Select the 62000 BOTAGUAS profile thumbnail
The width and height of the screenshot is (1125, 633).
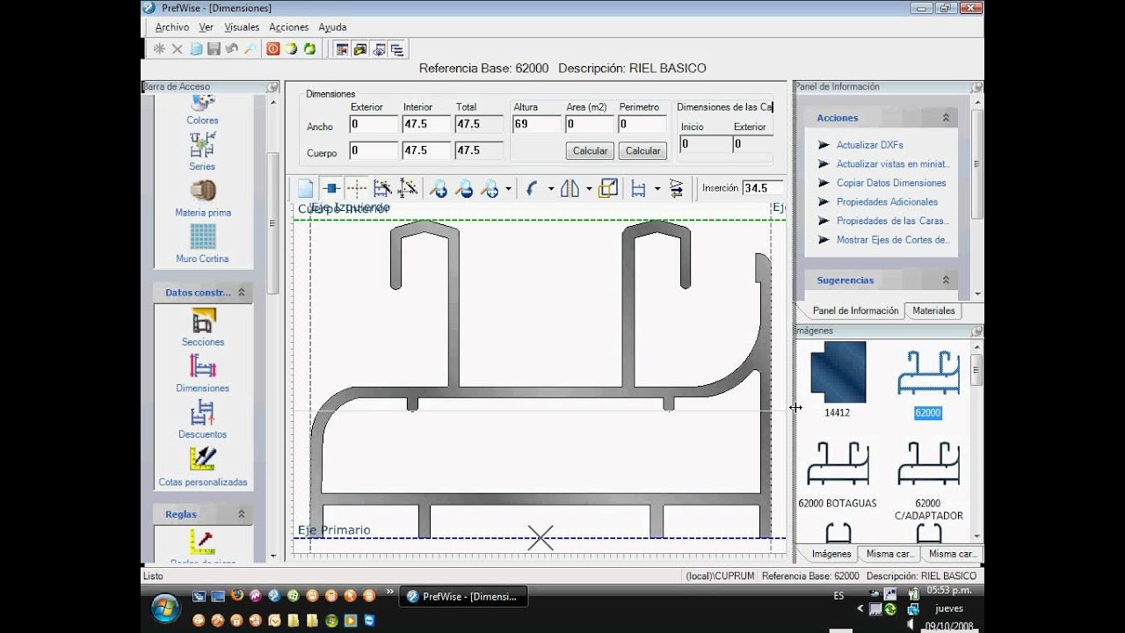tap(838, 464)
